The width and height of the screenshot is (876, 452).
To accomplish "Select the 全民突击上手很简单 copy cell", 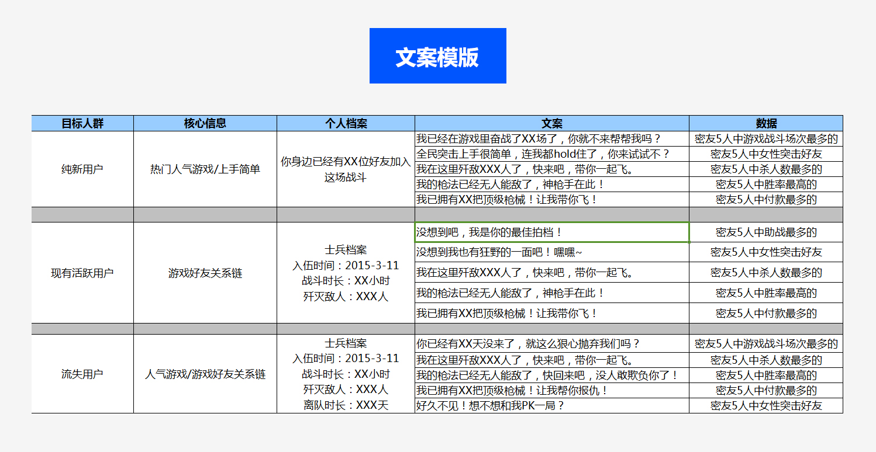I will tap(551, 154).
